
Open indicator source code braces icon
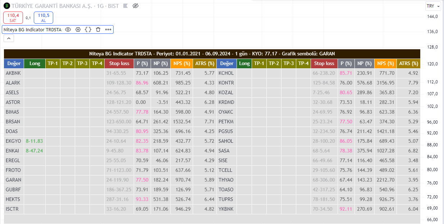[x=88, y=29]
